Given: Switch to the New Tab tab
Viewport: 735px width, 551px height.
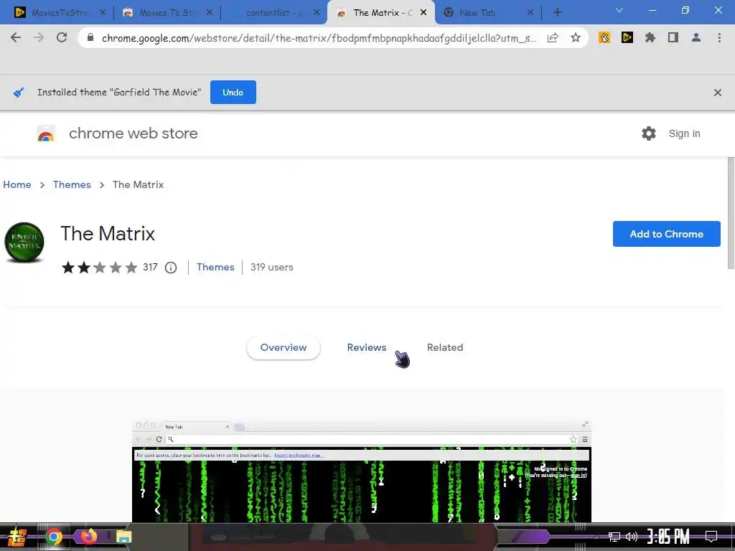Looking at the screenshot, I should point(487,12).
